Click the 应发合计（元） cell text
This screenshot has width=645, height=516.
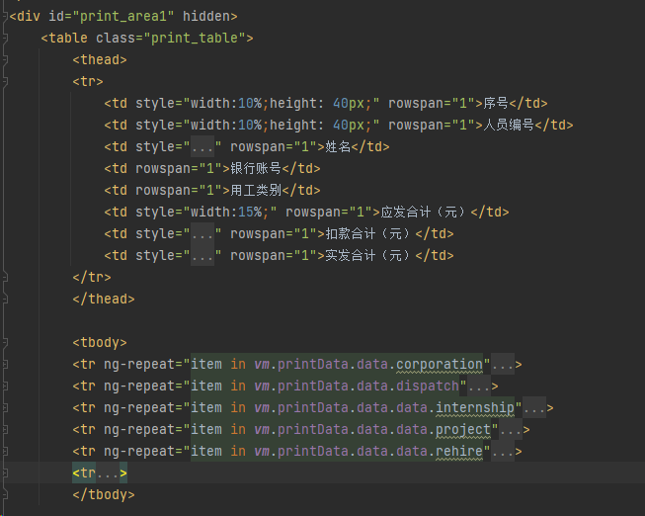point(425,213)
